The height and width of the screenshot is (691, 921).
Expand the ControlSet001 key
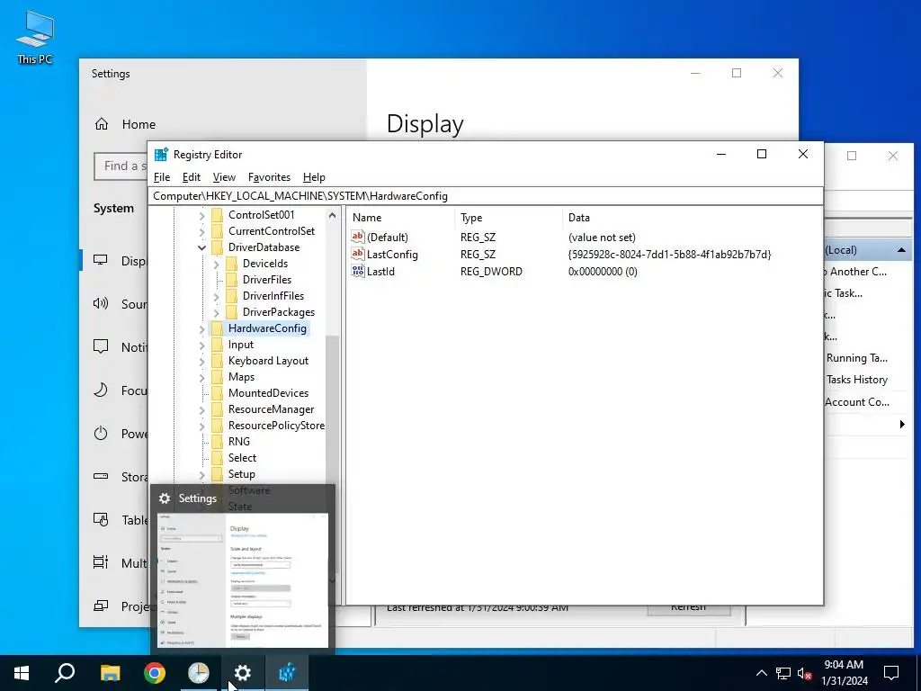click(x=202, y=216)
